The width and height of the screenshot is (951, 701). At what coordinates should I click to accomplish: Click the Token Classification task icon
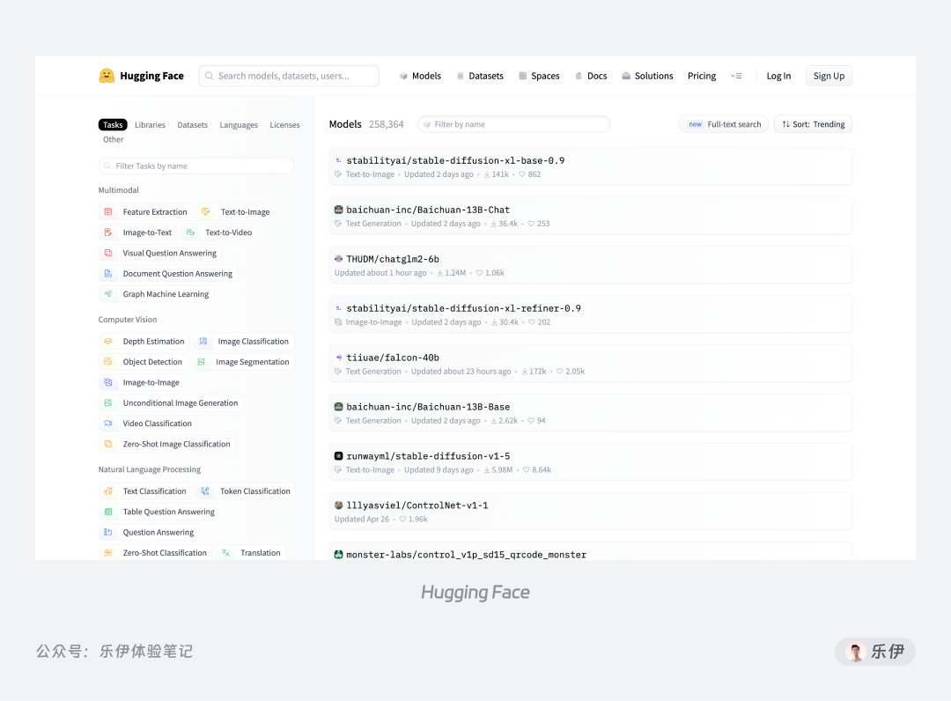pos(205,491)
